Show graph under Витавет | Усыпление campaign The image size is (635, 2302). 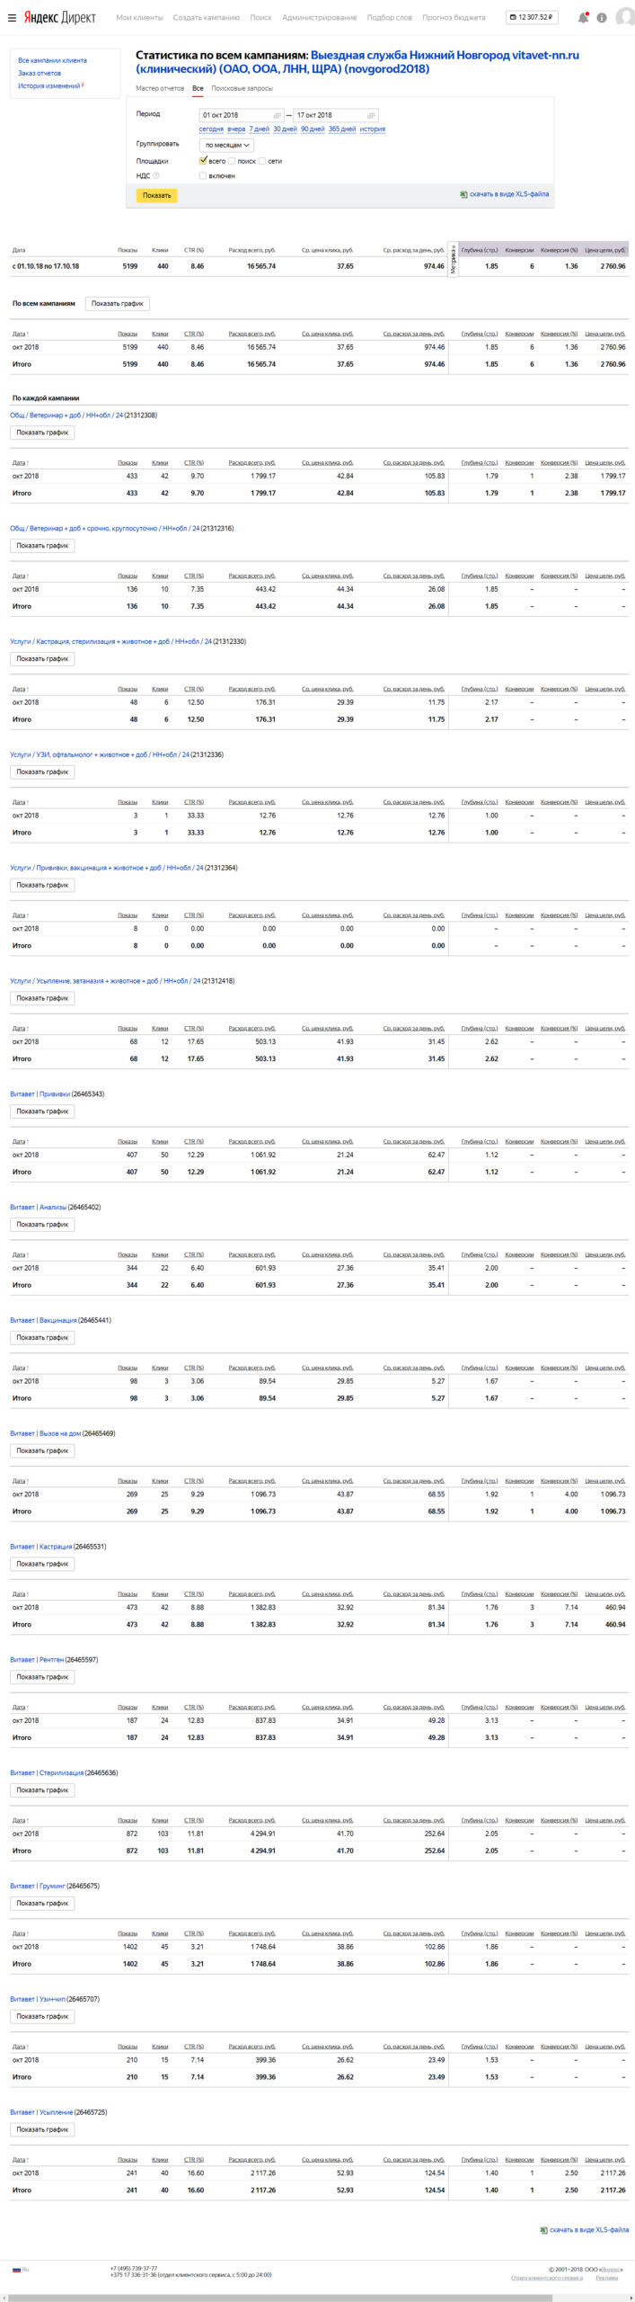pyautogui.click(x=42, y=2129)
